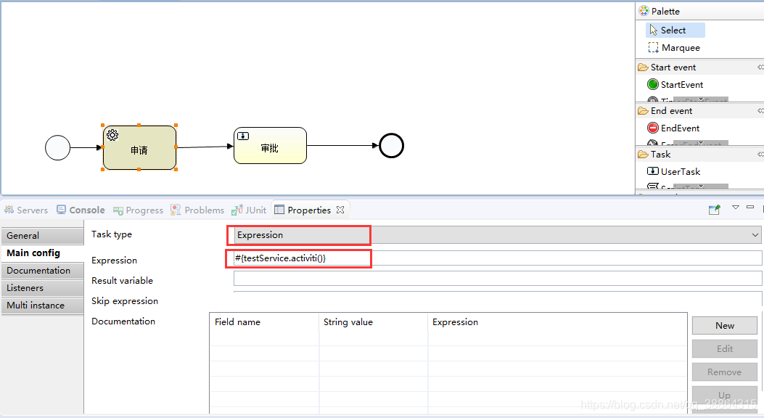
Task: Open the Main config properties section
Action: tap(42, 253)
